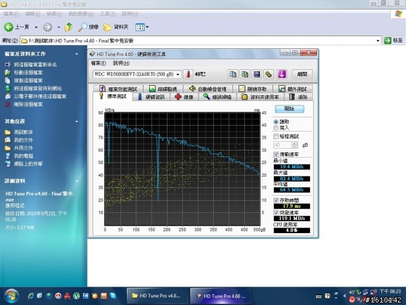
Task: Go up one folder level in Explorer
Action: [x=69, y=27]
